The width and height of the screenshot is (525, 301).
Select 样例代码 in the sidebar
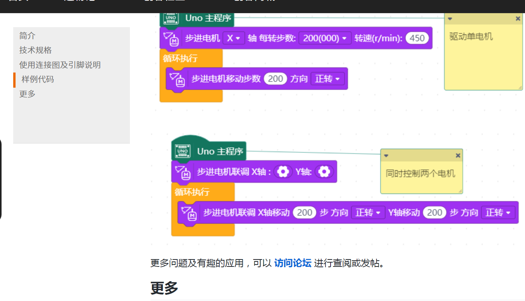point(38,79)
